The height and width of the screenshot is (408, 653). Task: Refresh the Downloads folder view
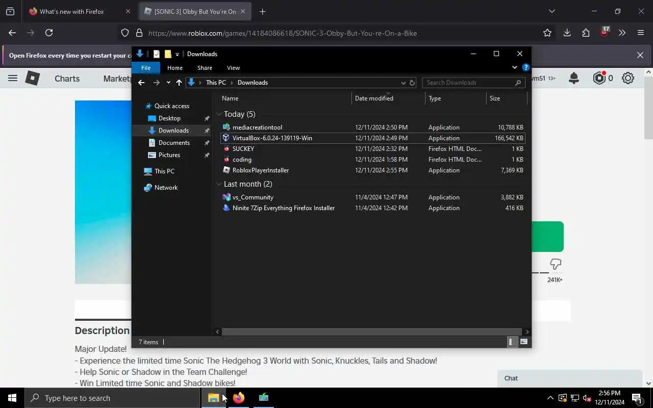point(412,83)
